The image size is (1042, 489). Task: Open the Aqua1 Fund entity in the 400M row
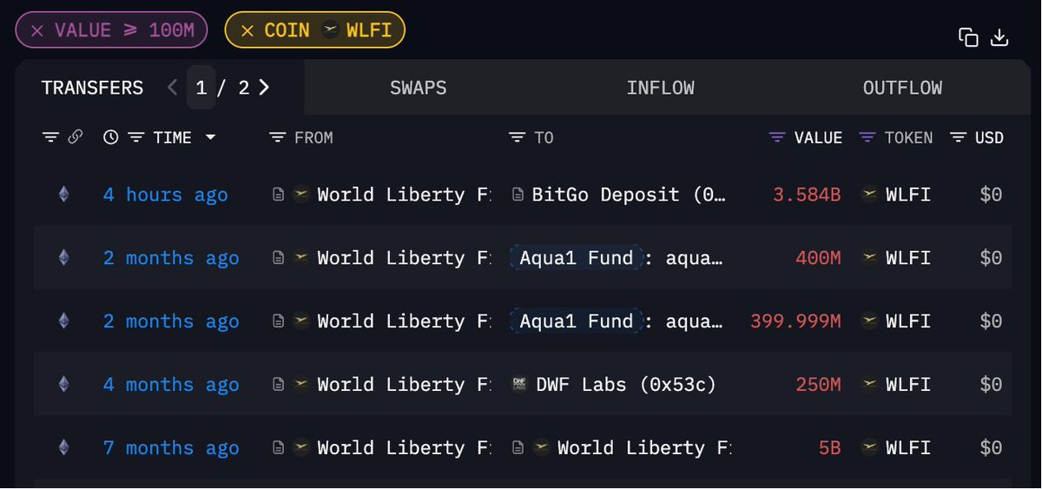(577, 258)
